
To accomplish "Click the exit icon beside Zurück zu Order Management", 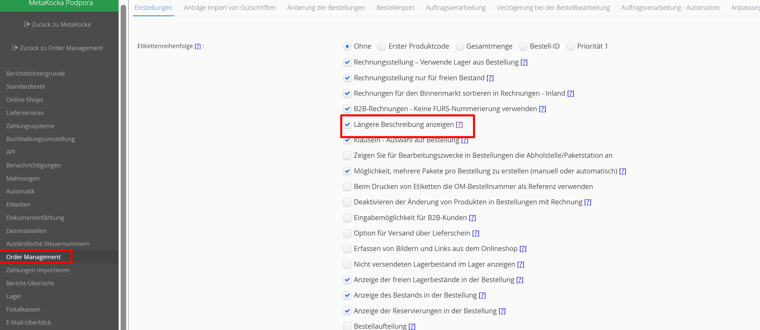I will pyautogui.click(x=15, y=48).
